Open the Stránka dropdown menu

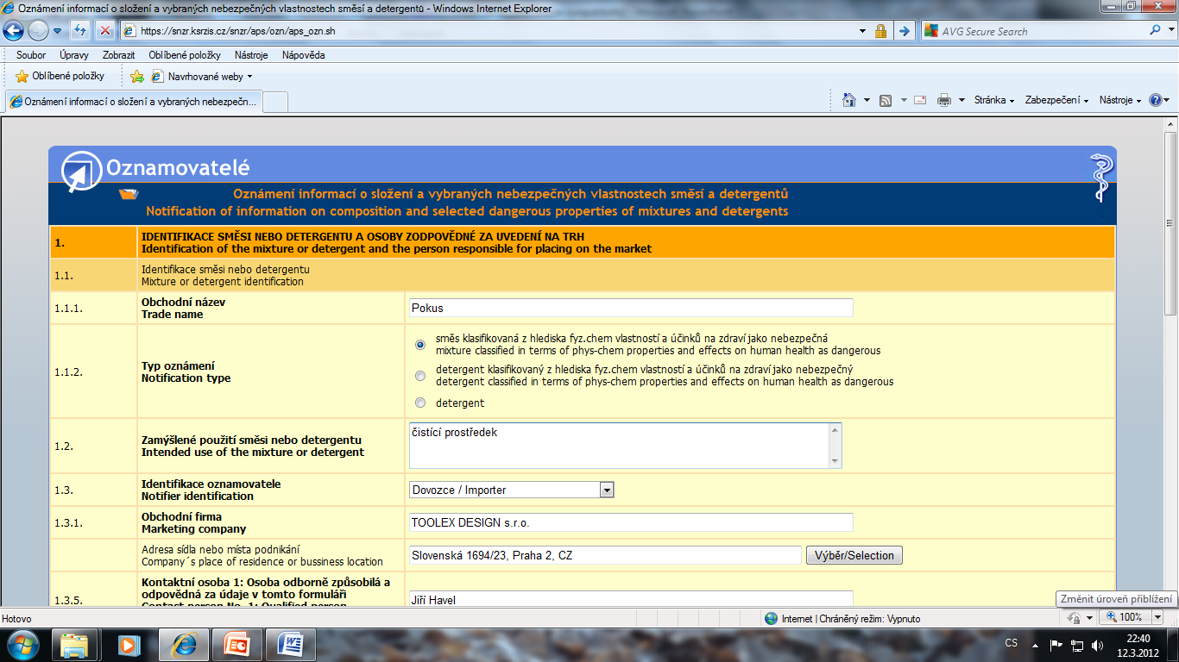pyautogui.click(x=994, y=100)
